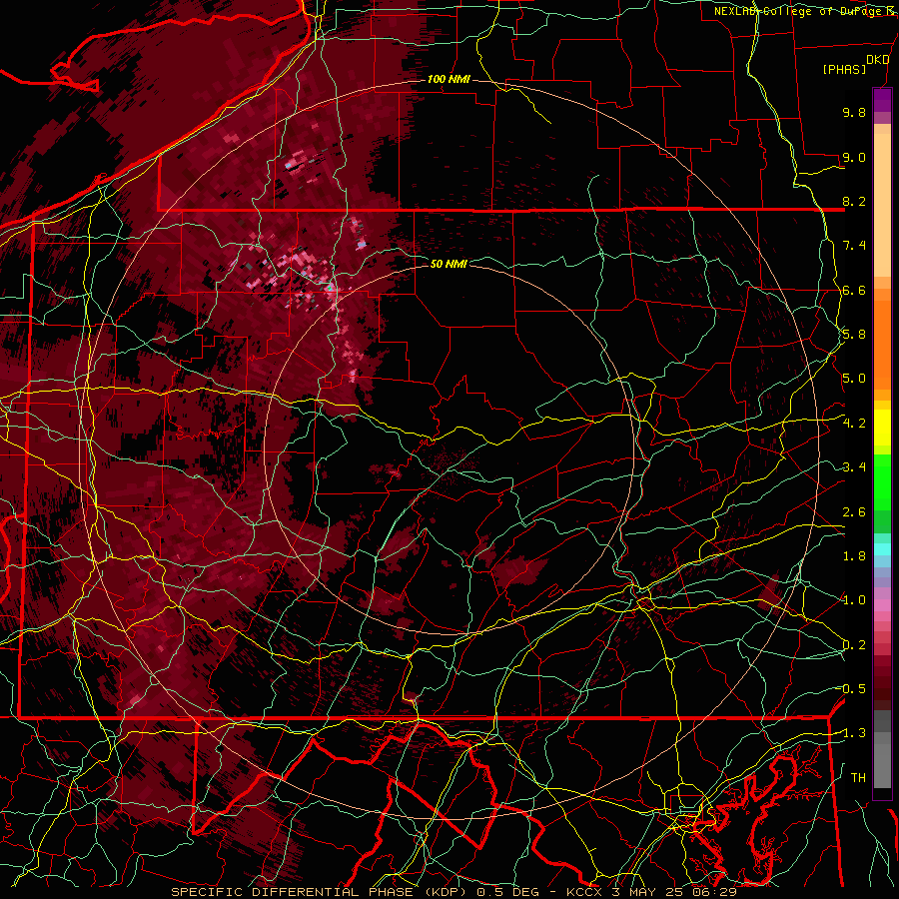Click the 4.2 scale label
Viewport: 899px width, 899px height.
(x=854, y=424)
